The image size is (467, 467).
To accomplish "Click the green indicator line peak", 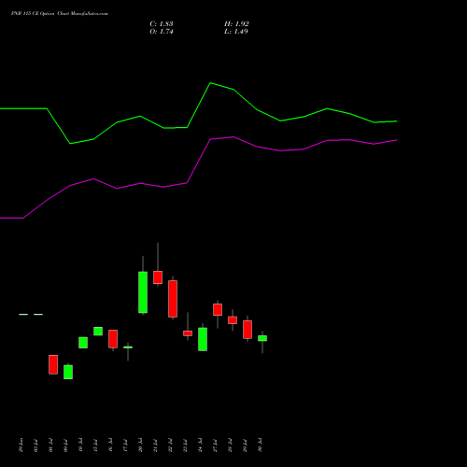I will [210, 83].
